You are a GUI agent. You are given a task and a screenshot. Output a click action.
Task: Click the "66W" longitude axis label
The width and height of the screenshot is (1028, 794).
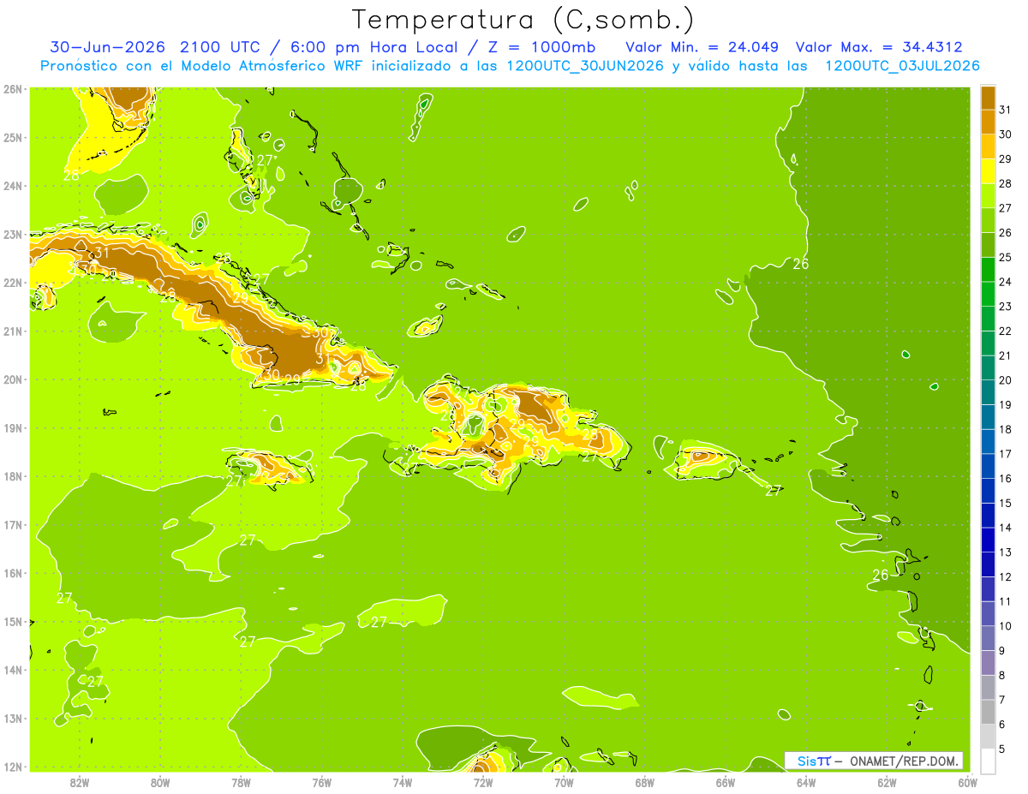[x=725, y=781]
